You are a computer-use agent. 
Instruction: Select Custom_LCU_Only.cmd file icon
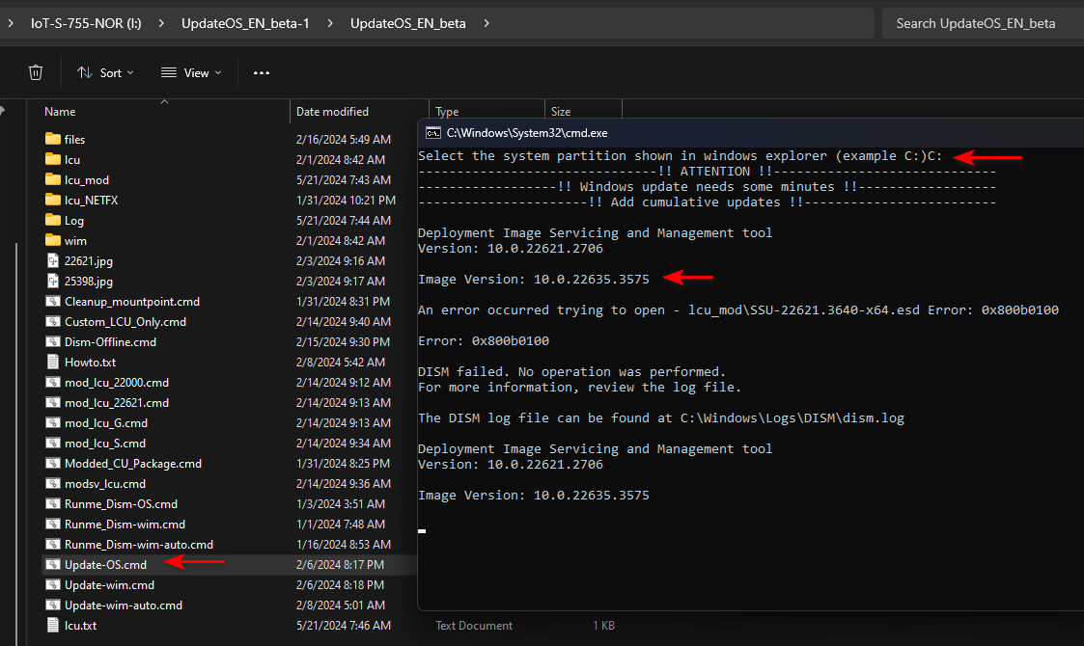[52, 321]
